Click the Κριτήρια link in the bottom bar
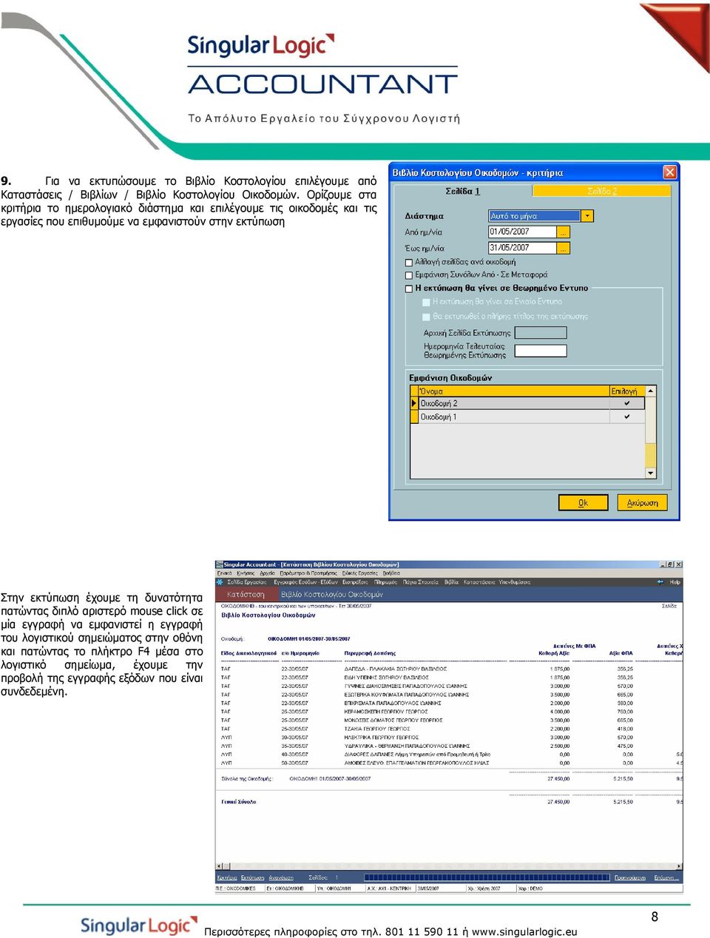This screenshot has width=710, height=938. click(x=226, y=878)
